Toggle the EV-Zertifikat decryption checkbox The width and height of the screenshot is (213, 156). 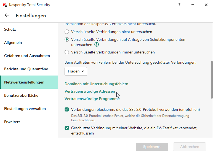pos(67,128)
